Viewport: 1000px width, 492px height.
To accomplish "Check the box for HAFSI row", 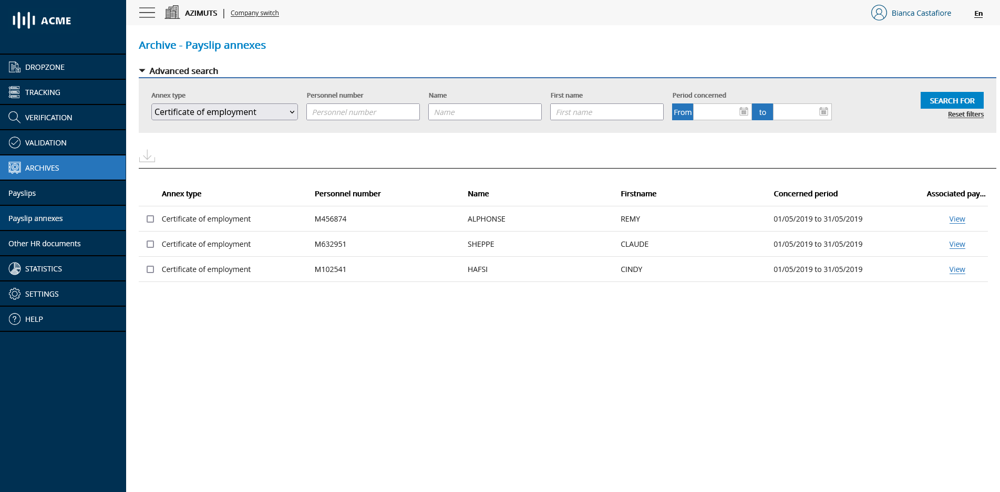I will tap(150, 269).
